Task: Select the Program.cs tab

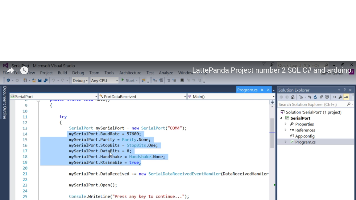Action: click(x=247, y=90)
